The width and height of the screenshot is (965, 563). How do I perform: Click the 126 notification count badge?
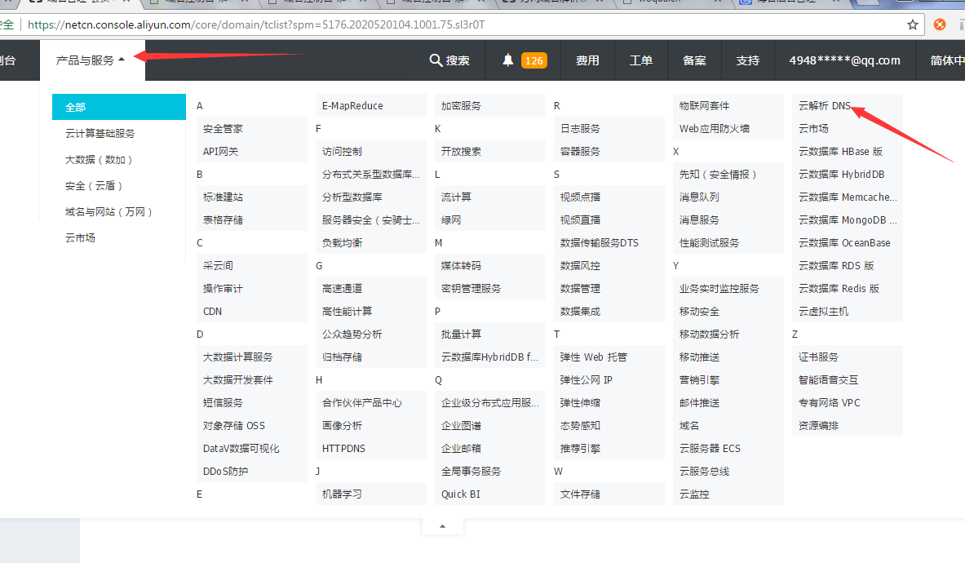[x=533, y=60]
